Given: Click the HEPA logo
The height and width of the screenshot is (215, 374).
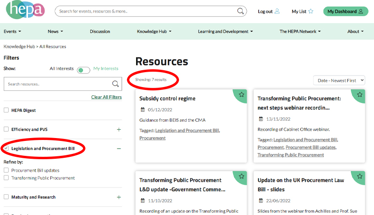Looking at the screenshot, I should (25, 12).
